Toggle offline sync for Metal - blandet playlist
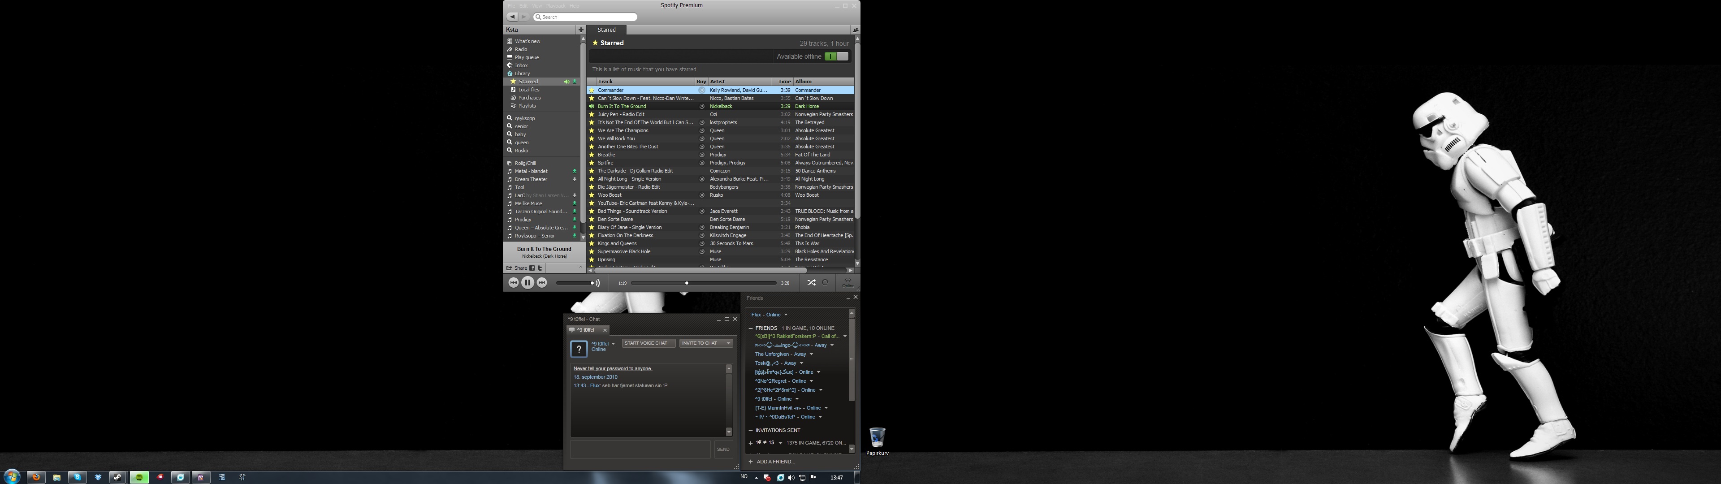The image size is (1721, 484). click(575, 171)
